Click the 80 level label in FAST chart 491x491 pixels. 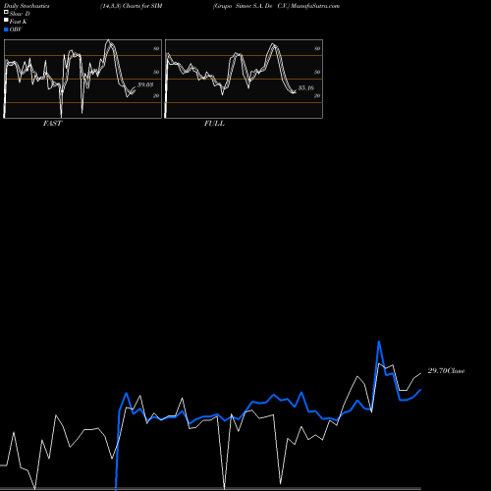pos(156,48)
